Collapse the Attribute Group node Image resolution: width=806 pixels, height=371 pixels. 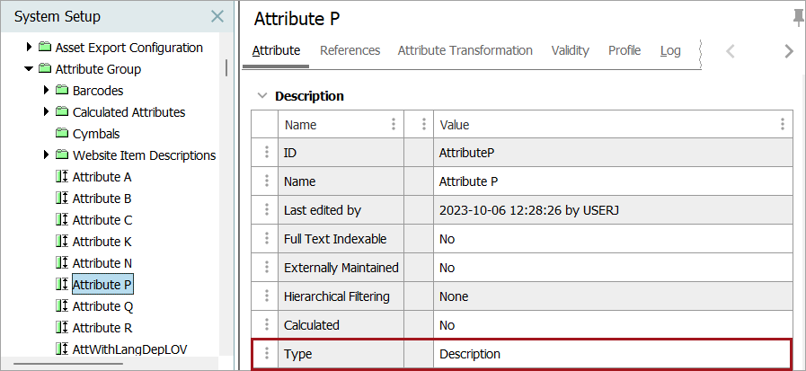click(x=30, y=69)
